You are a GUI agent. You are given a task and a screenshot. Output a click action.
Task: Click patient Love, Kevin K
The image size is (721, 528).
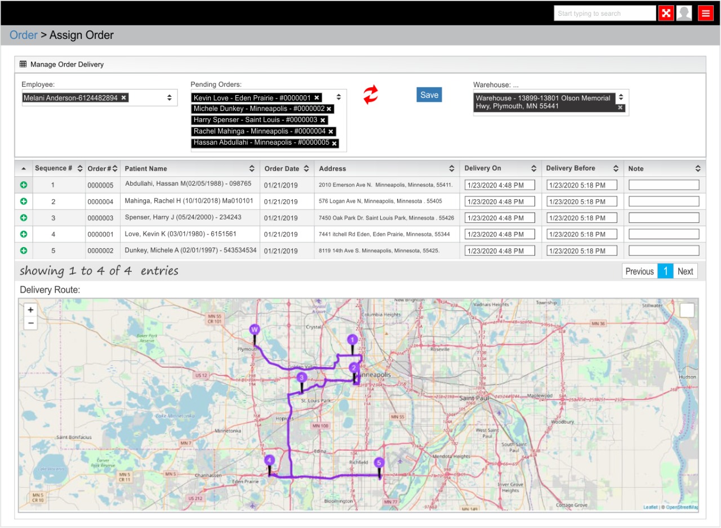[181, 234]
